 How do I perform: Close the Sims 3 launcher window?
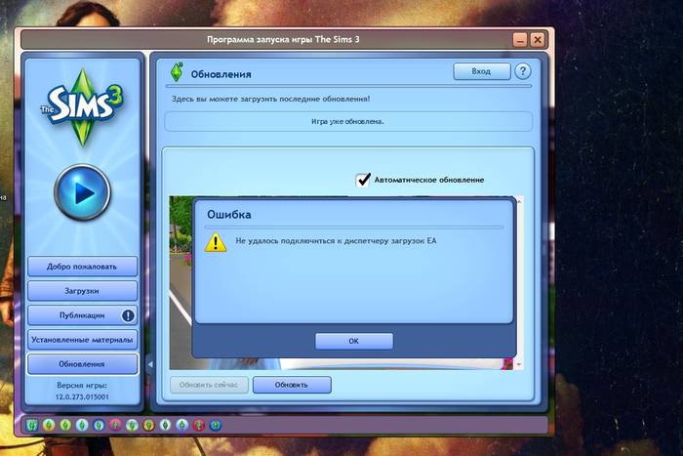point(538,40)
